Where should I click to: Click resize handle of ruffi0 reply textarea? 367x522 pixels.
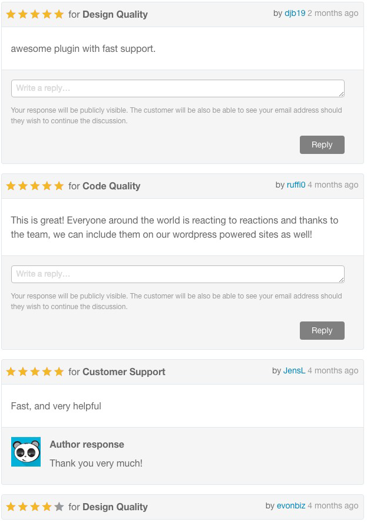342,280
